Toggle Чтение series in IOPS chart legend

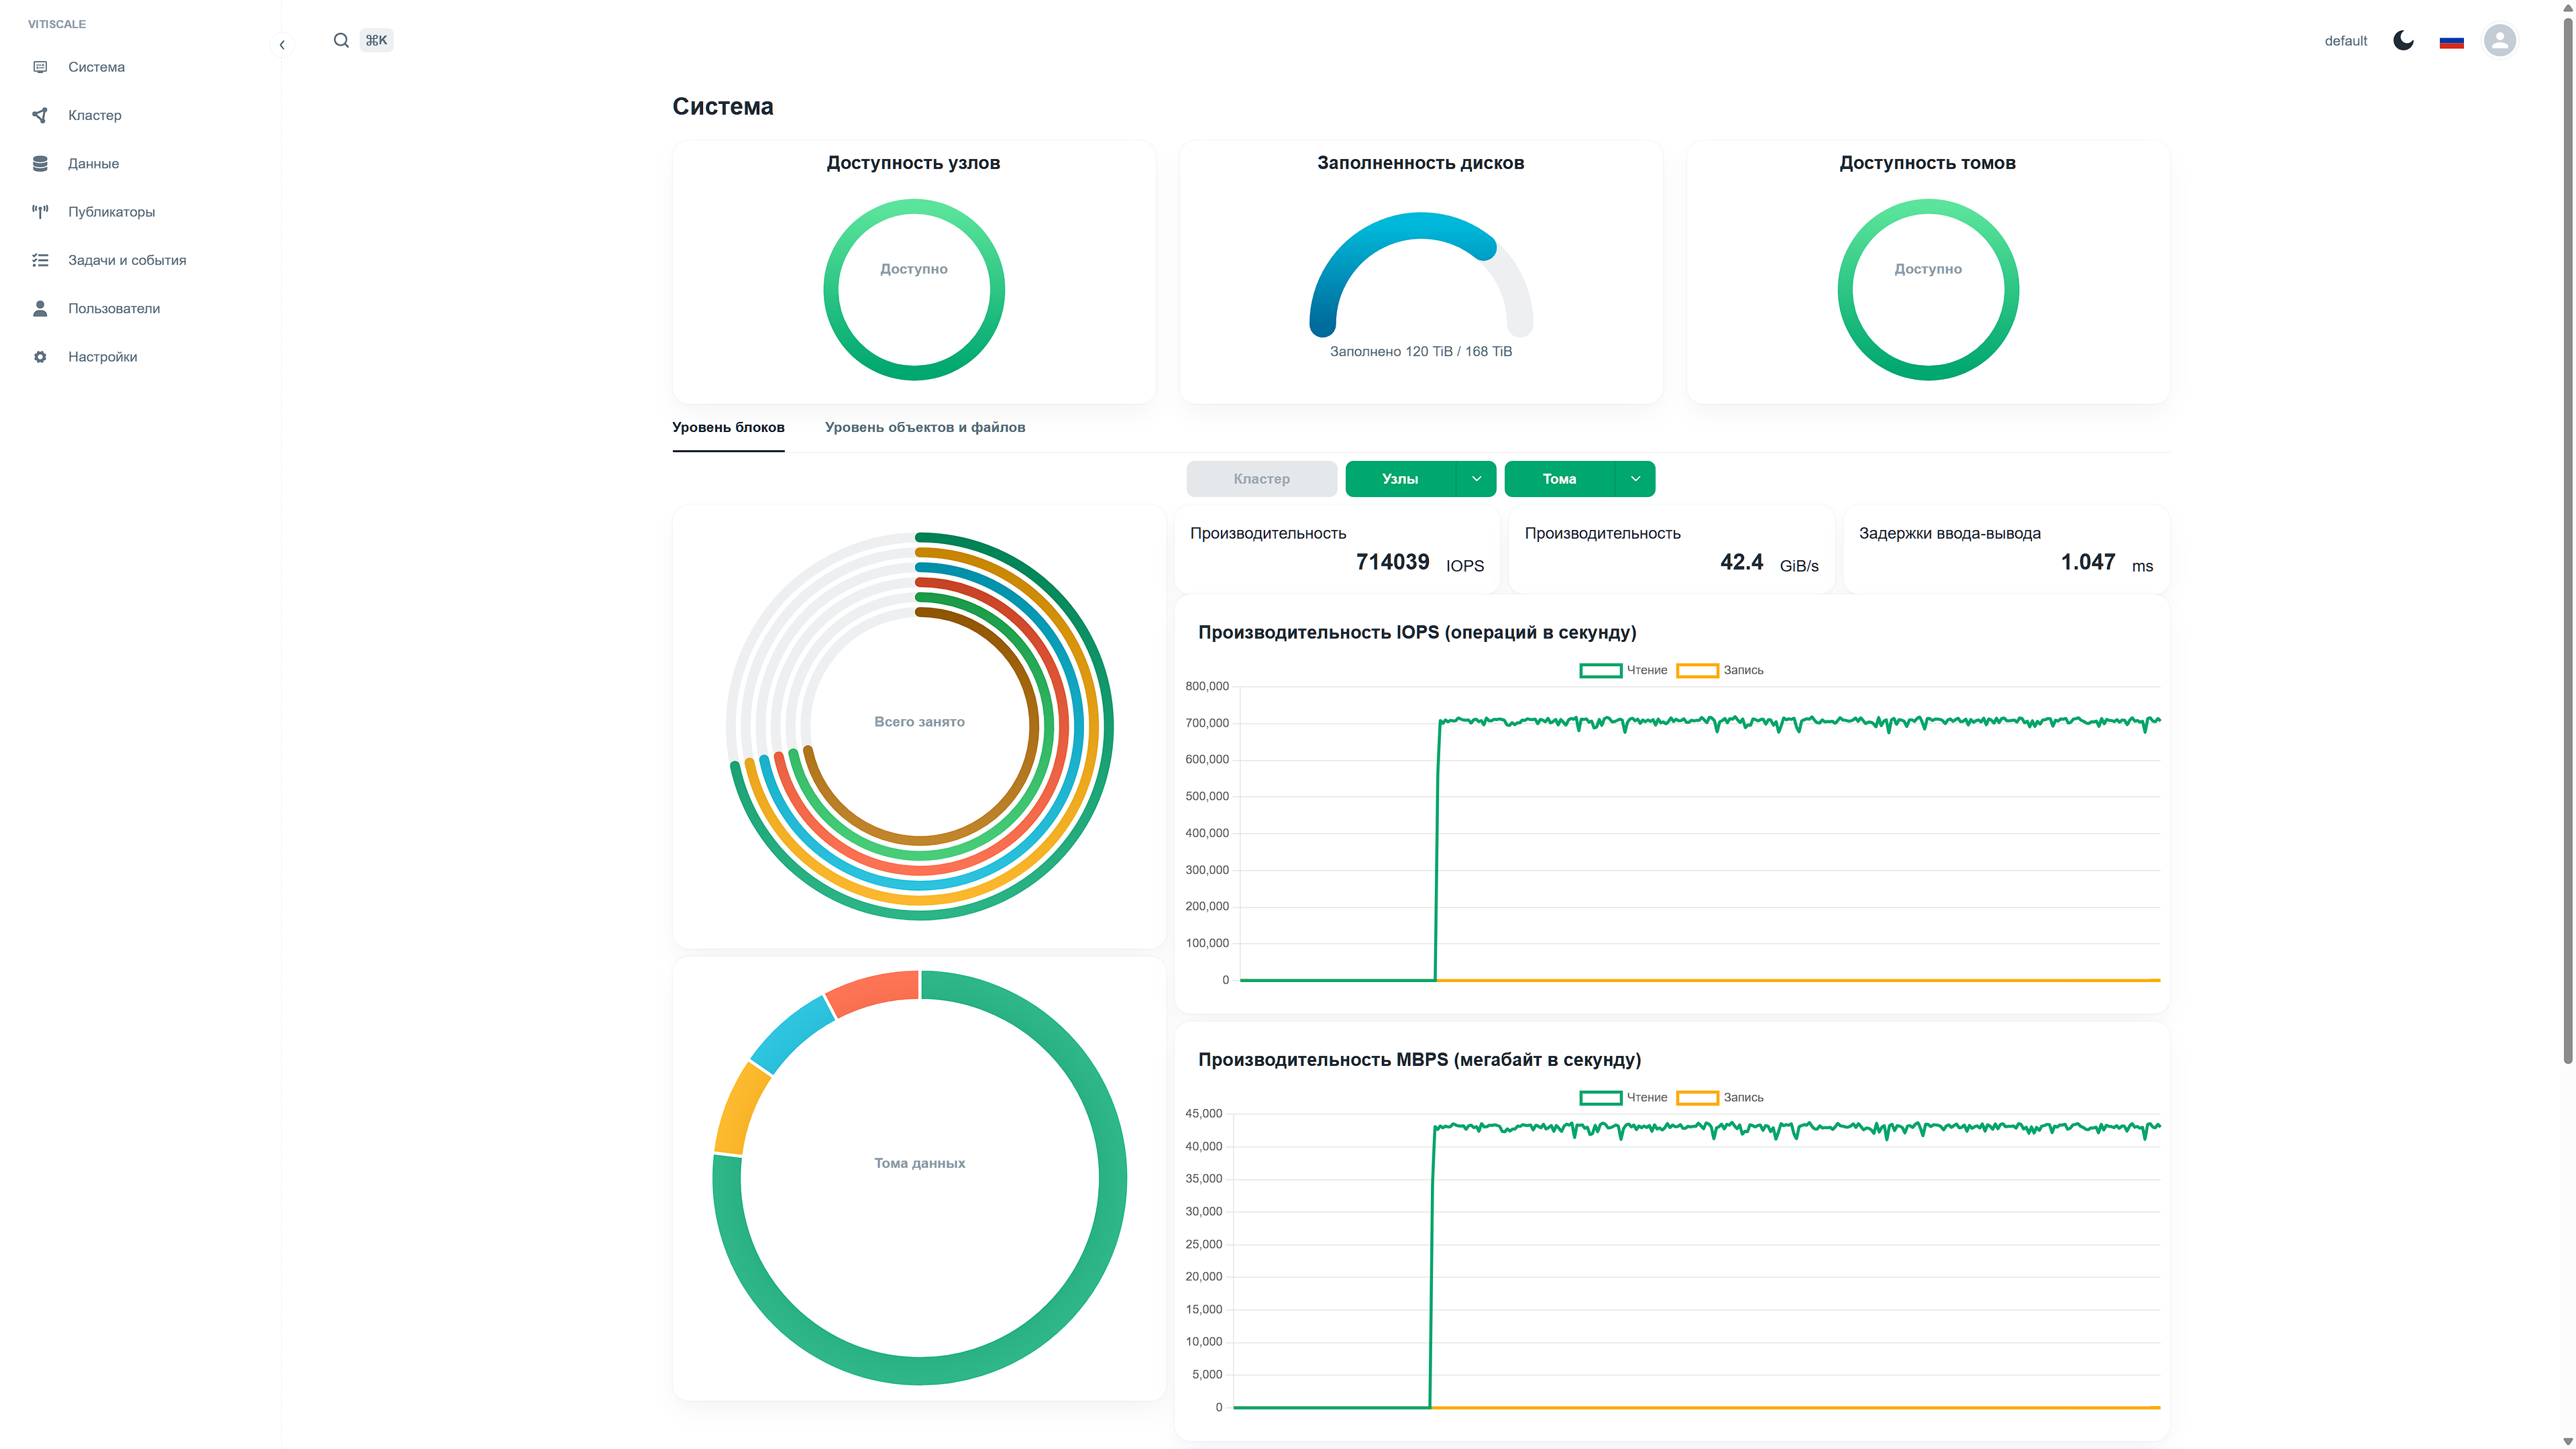(x=1623, y=670)
